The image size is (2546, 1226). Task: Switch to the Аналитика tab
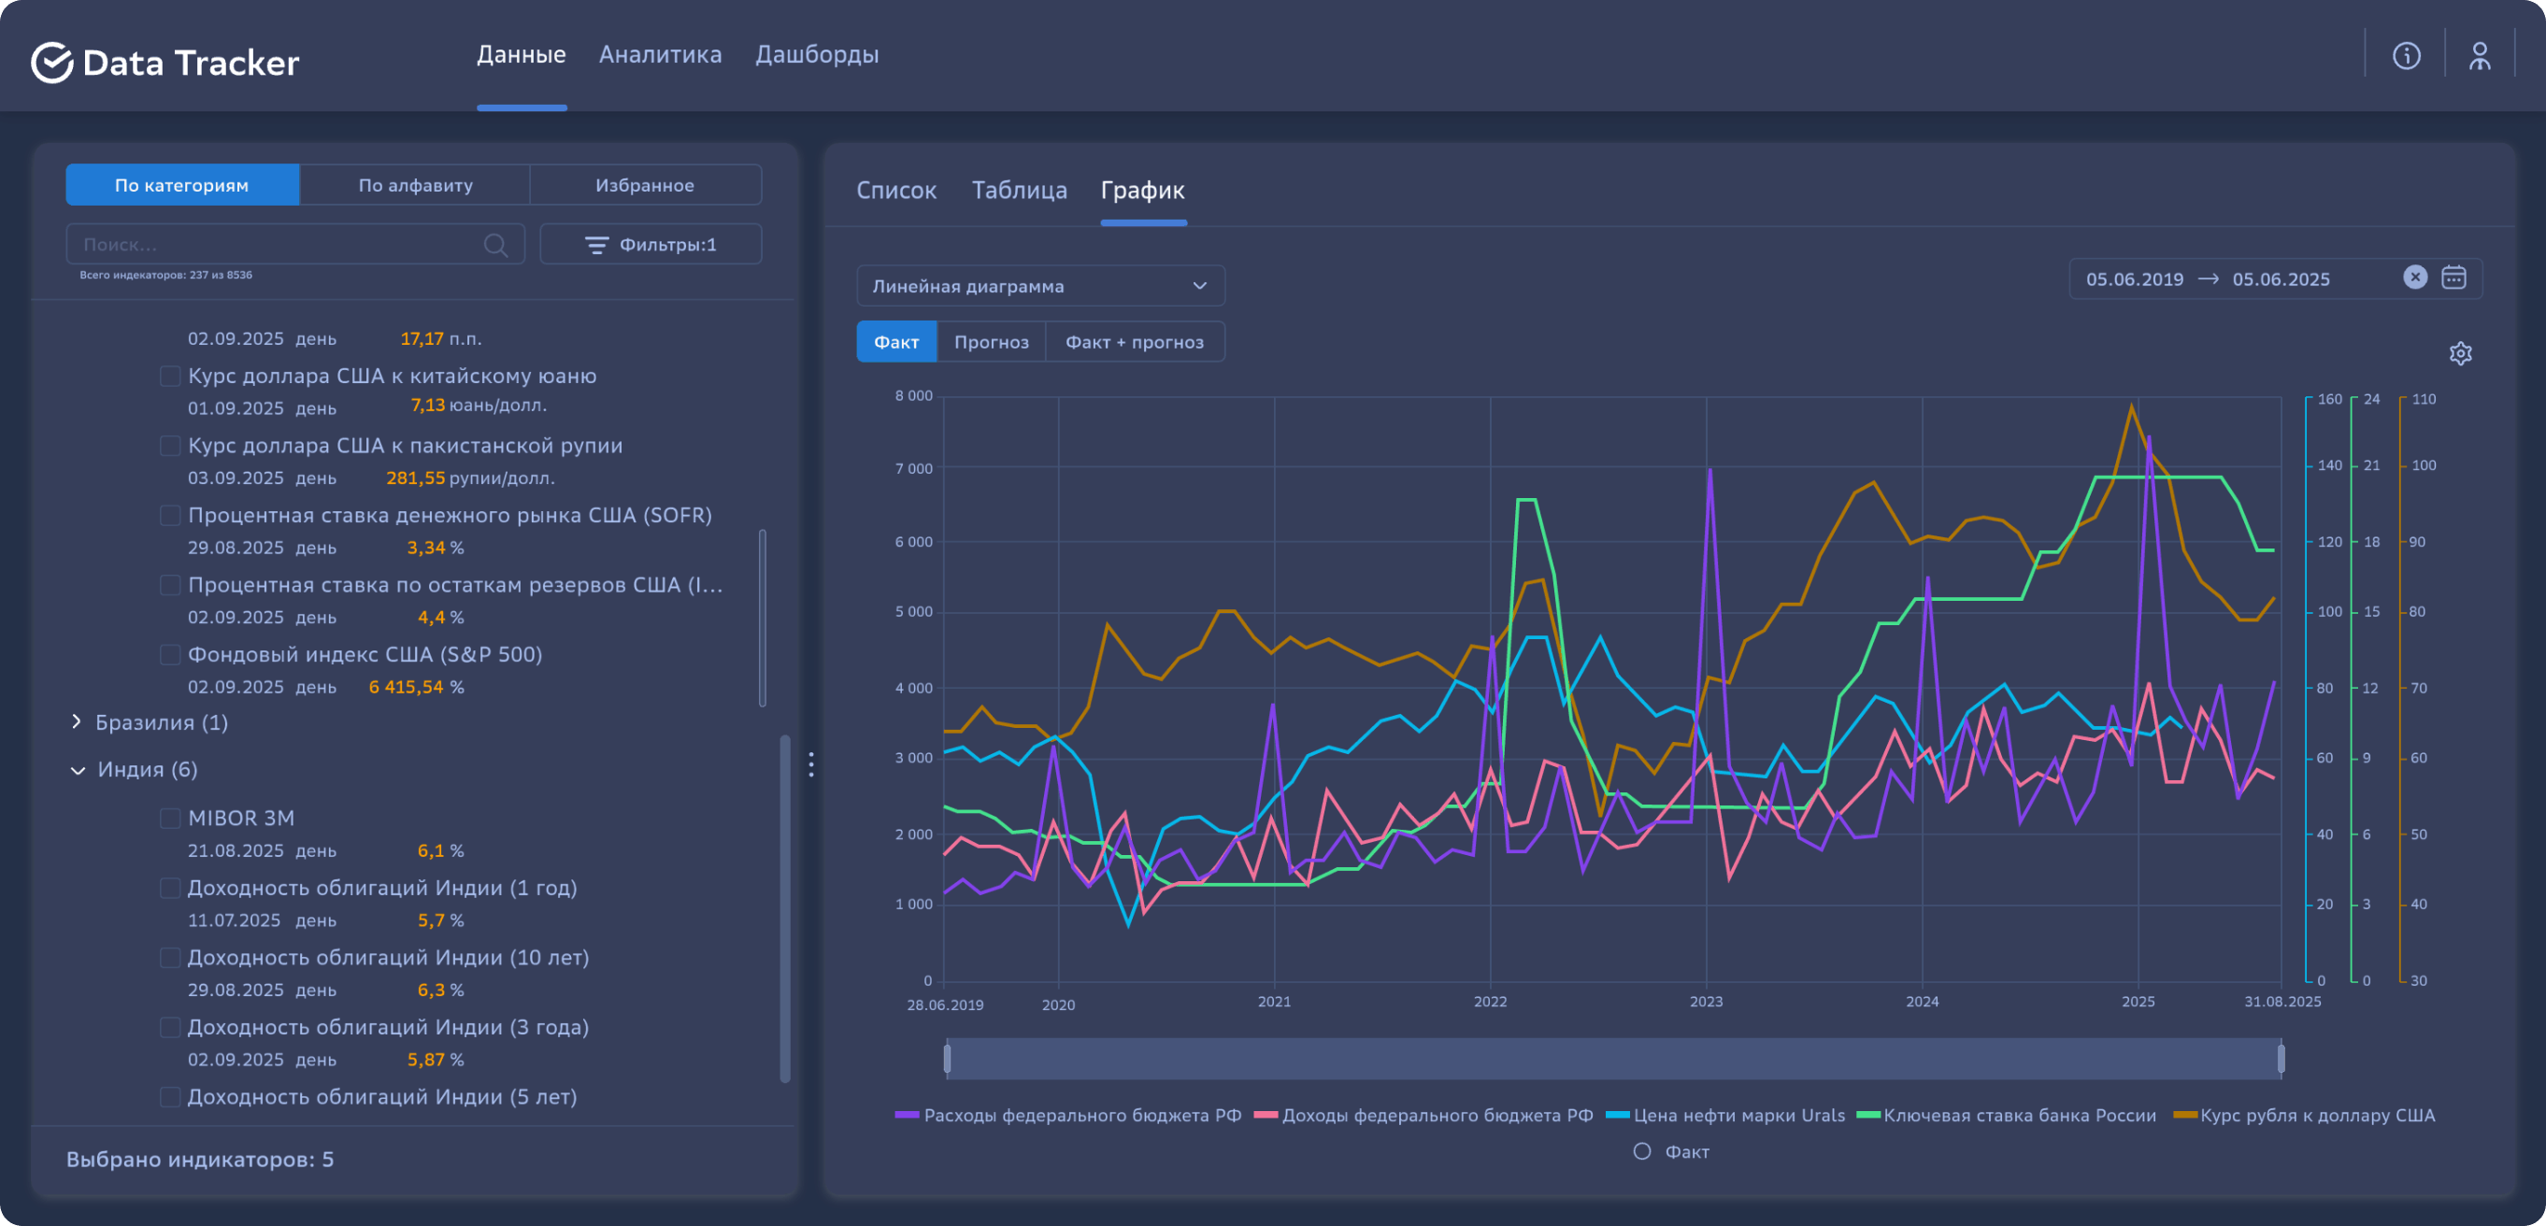(x=659, y=54)
